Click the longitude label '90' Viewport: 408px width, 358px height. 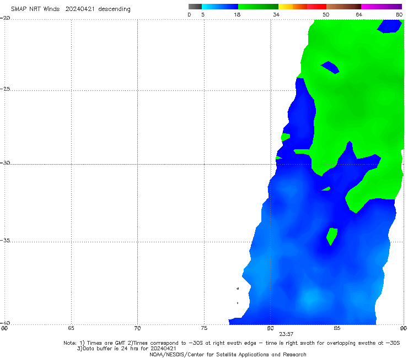click(x=404, y=328)
